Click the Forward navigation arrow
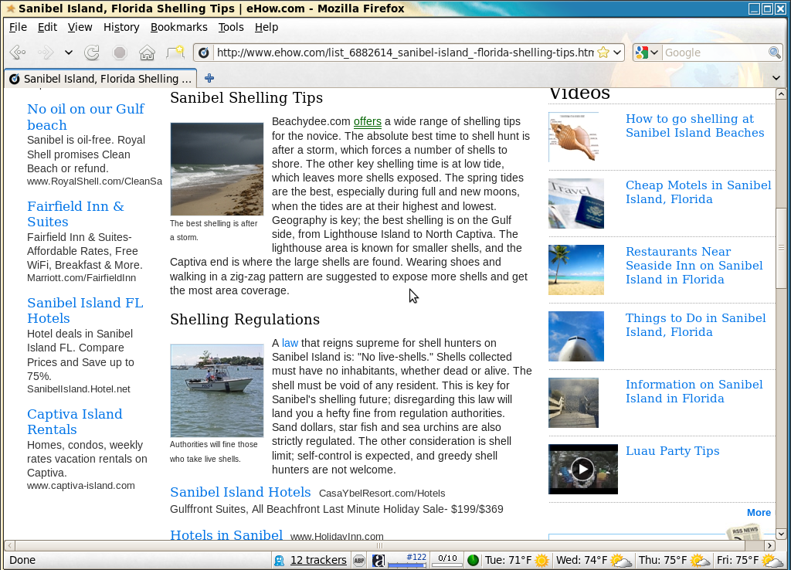 coord(46,52)
